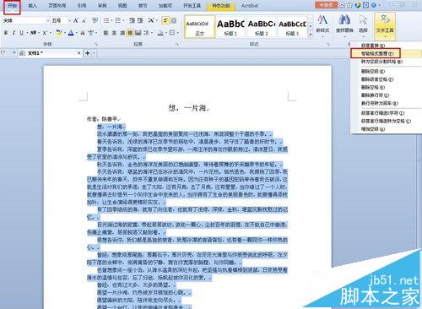Open the bullet list dropdown arrow
Image resolution: width=422 pixels, height=309 pixels.
[x=111, y=20]
